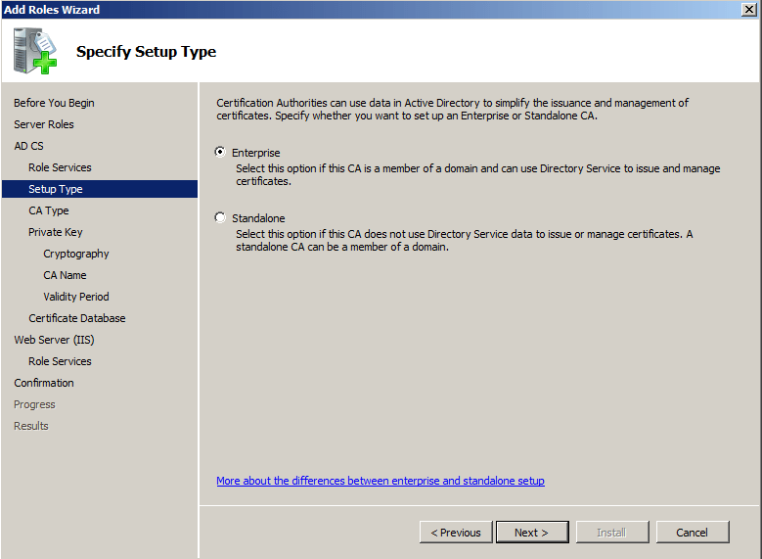Open the Certificate Database step

[x=77, y=318]
